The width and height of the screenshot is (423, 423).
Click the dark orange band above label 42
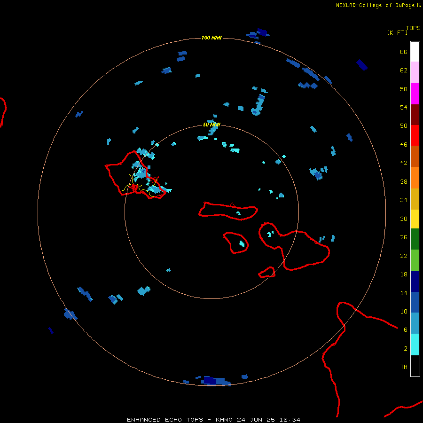tap(415, 156)
